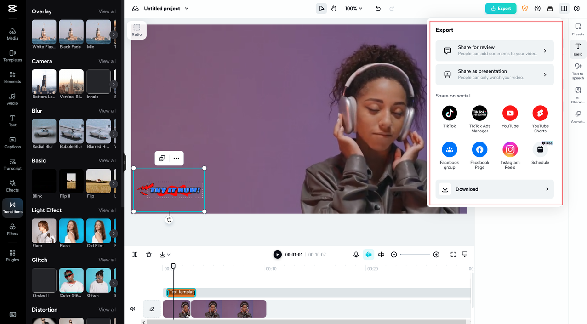This screenshot has width=587, height=324.
Task: Click the timeline zoom slider
Action: tap(415, 255)
